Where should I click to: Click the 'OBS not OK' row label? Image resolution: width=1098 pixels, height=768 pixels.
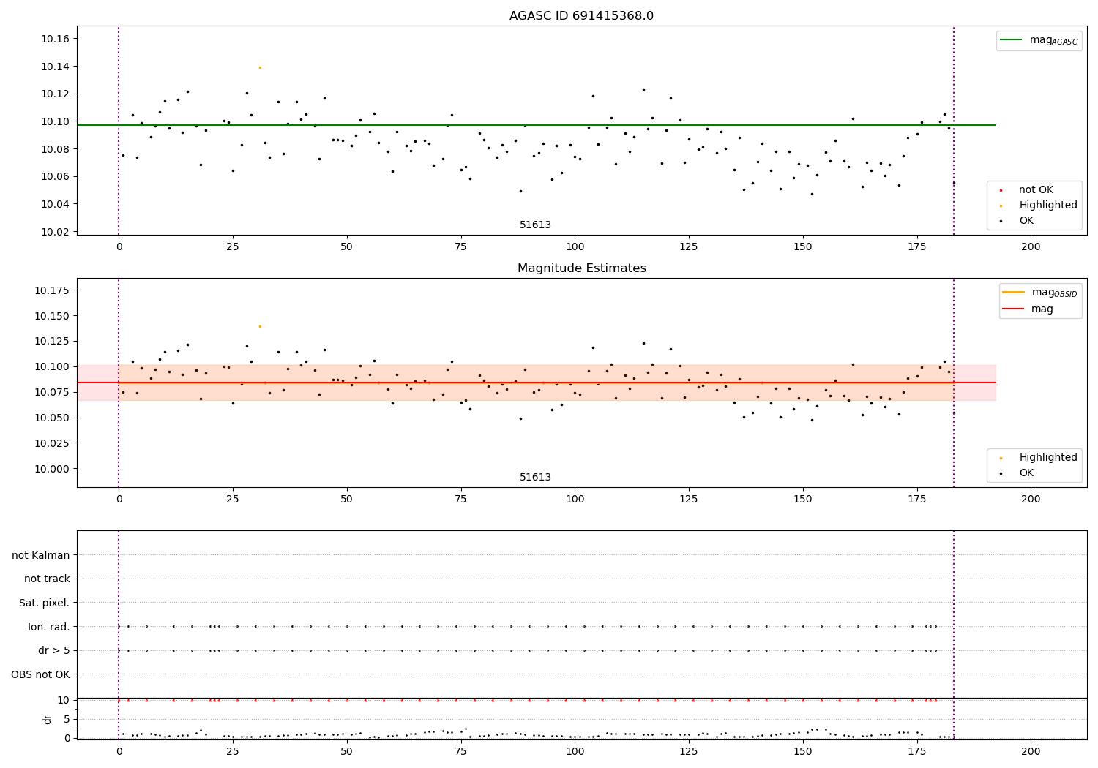click(x=41, y=674)
